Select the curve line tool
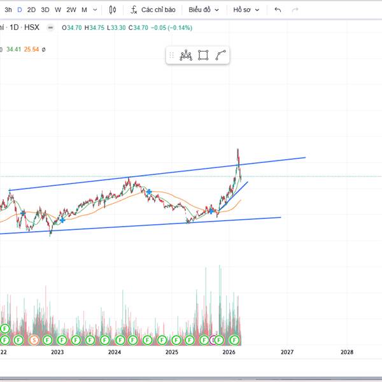The height and width of the screenshot is (382, 382). 220,55
